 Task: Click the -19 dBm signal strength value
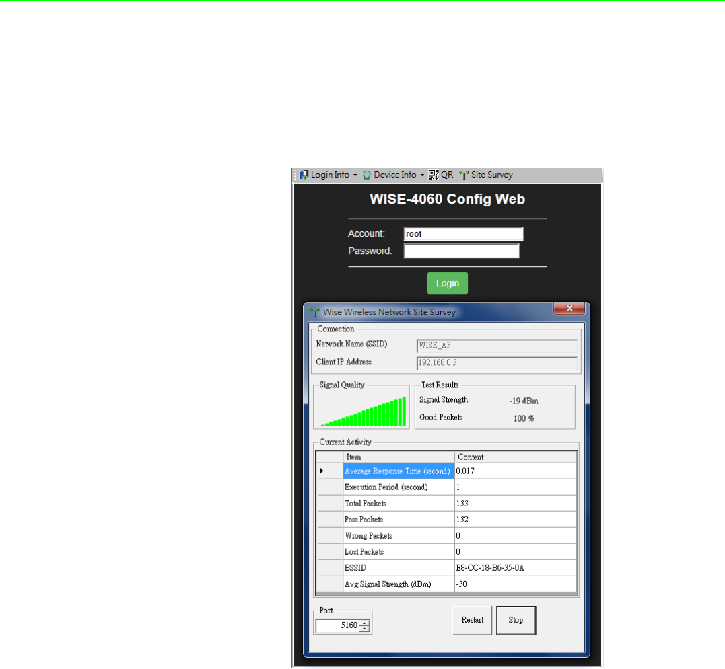[x=524, y=401]
